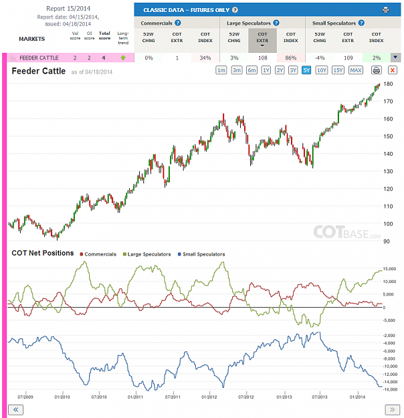This screenshot has width=404, height=418.
Task: Click the printer icon in blue header
Action: [x=385, y=10]
